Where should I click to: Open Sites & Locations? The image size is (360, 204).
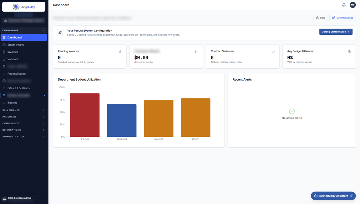point(24,88)
